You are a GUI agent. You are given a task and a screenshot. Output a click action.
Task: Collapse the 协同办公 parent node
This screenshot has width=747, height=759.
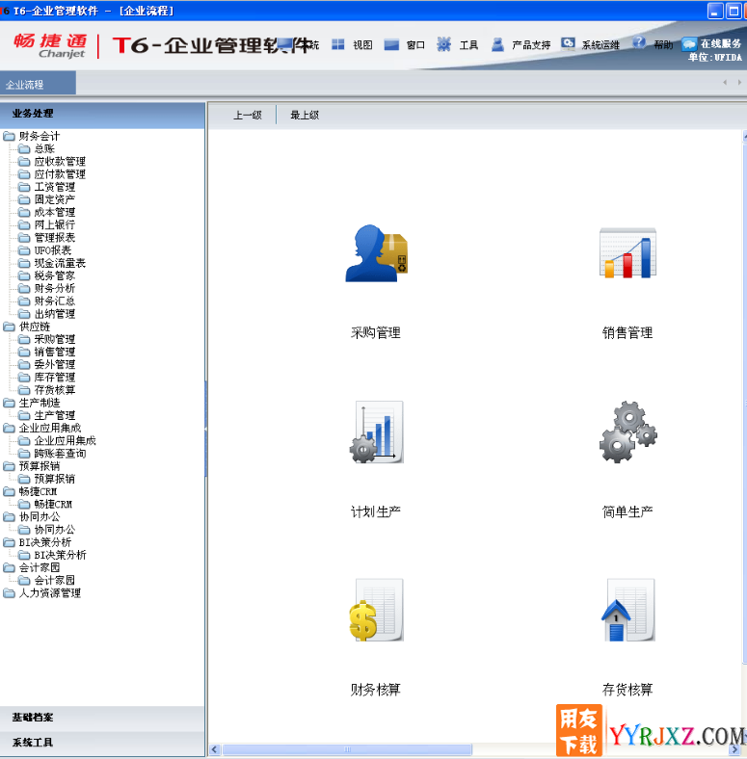click(10, 517)
